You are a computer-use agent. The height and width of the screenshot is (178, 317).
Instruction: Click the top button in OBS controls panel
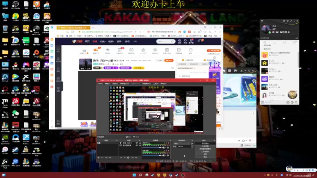[x=205, y=144]
